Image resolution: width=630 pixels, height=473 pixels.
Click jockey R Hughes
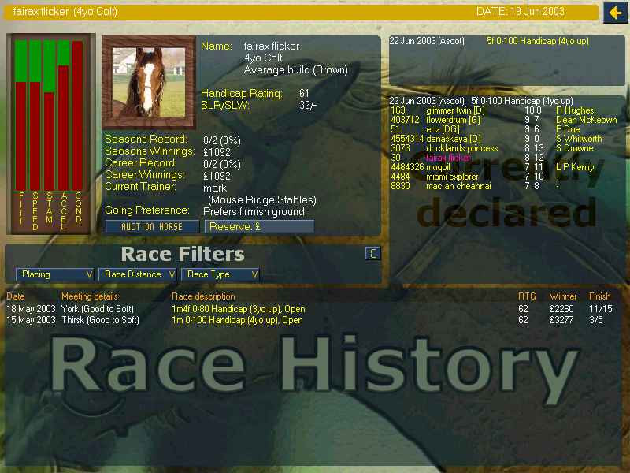coord(575,110)
